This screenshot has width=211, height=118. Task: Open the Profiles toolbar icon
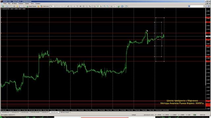(x=7, y=6)
